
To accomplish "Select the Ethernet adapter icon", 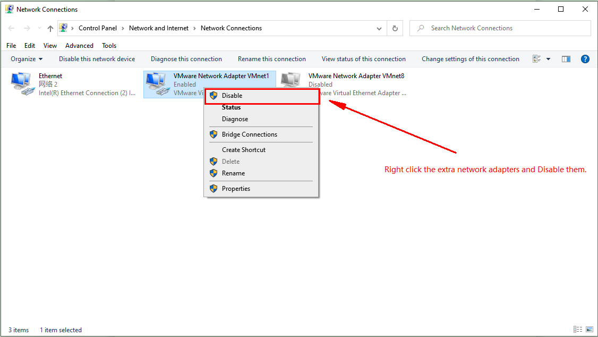I will [22, 84].
